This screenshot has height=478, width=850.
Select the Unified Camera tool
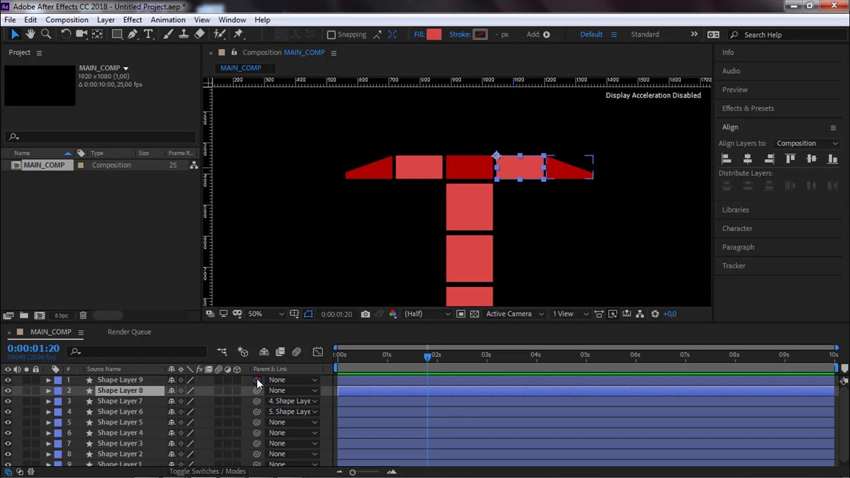click(82, 35)
